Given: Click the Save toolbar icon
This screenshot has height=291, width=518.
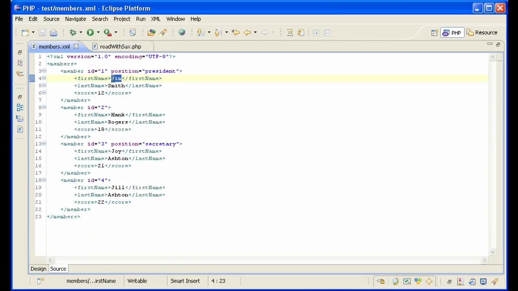Looking at the screenshot, I should pos(42,33).
